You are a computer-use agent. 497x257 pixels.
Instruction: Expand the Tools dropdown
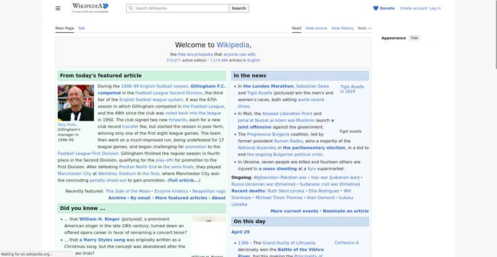tap(364, 28)
